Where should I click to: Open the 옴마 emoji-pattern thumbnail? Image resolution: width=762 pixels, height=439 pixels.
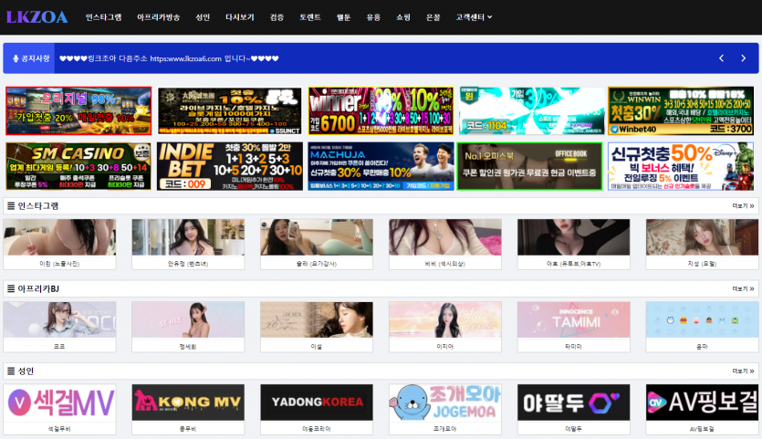tap(702, 319)
